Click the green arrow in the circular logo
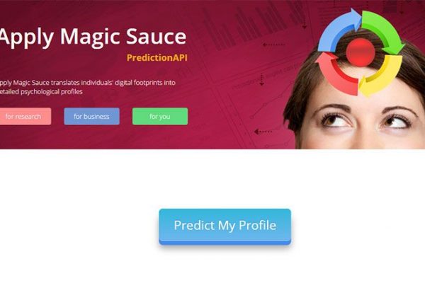425x283 pixels. pos(384,31)
